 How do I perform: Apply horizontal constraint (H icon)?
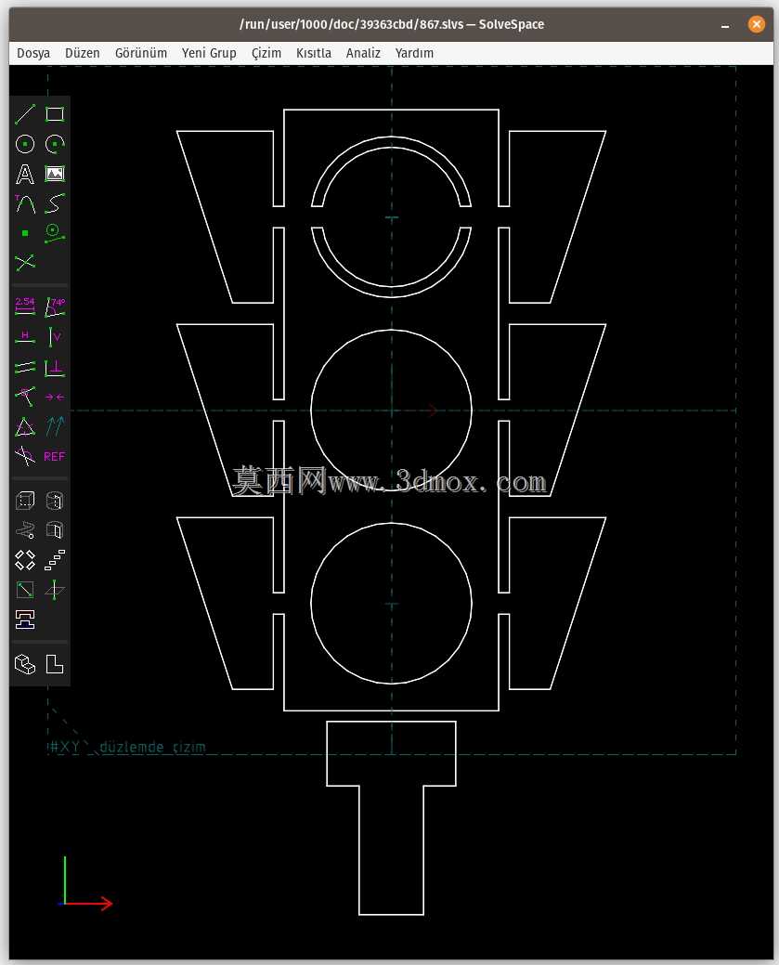pos(25,336)
